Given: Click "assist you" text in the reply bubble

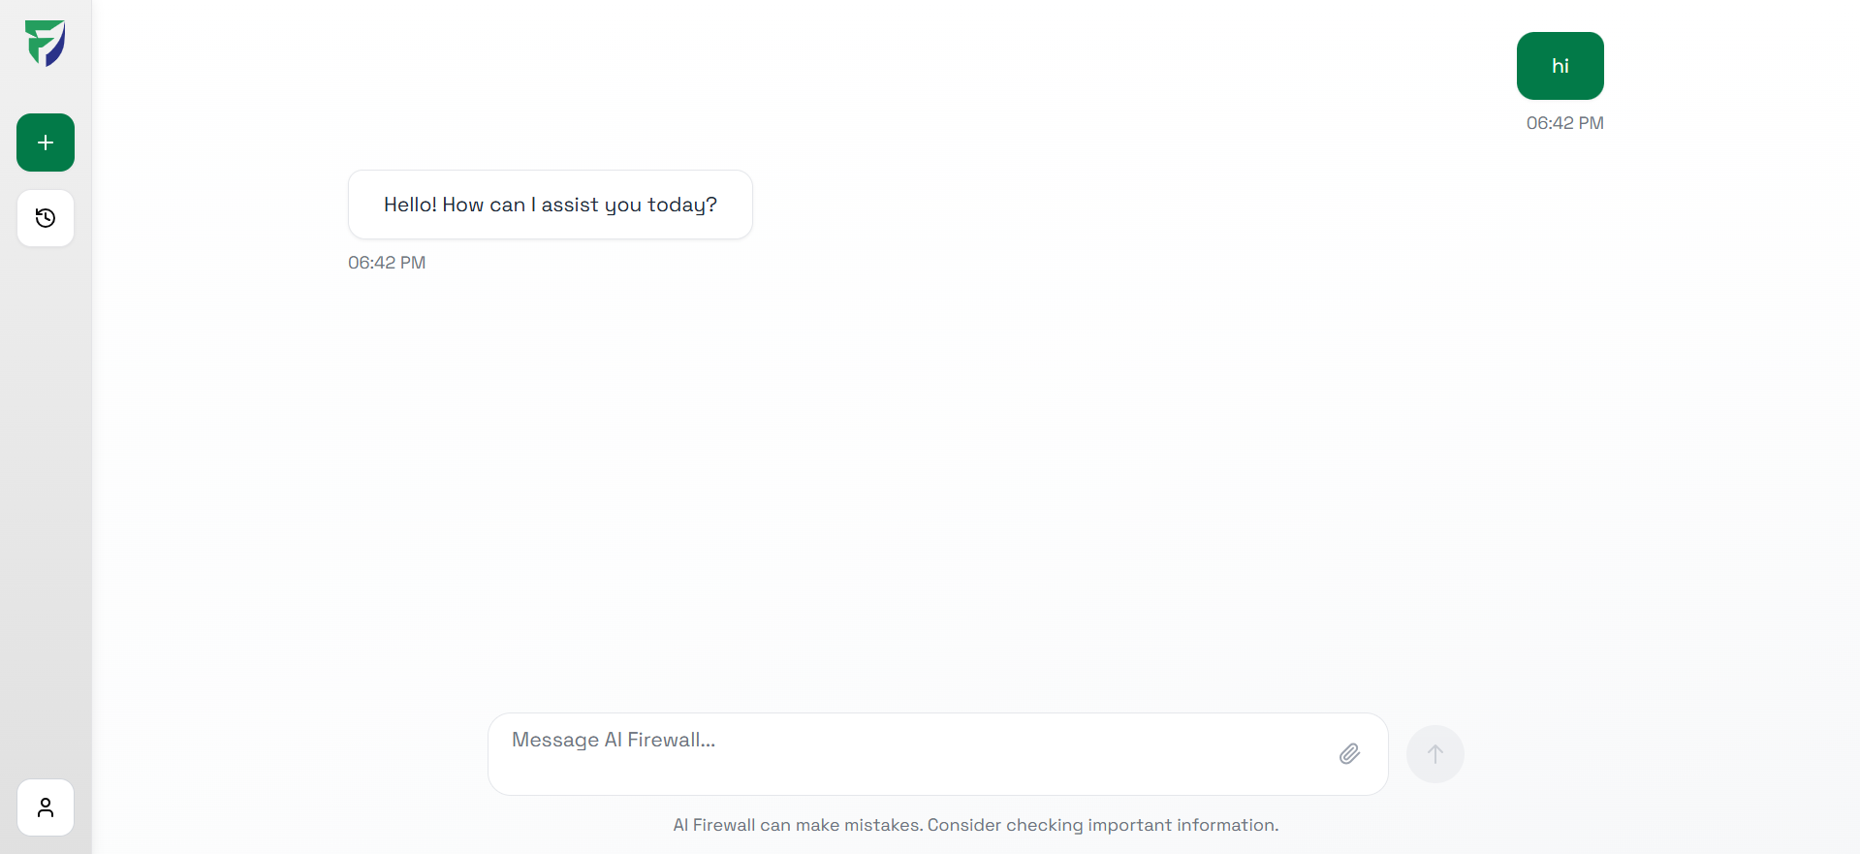Looking at the screenshot, I should 591,205.
